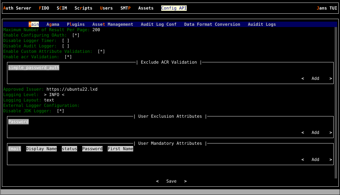Image resolution: width=340 pixels, height=195 pixels.
Task: Switch to the FIDO menu
Action: (44, 8)
